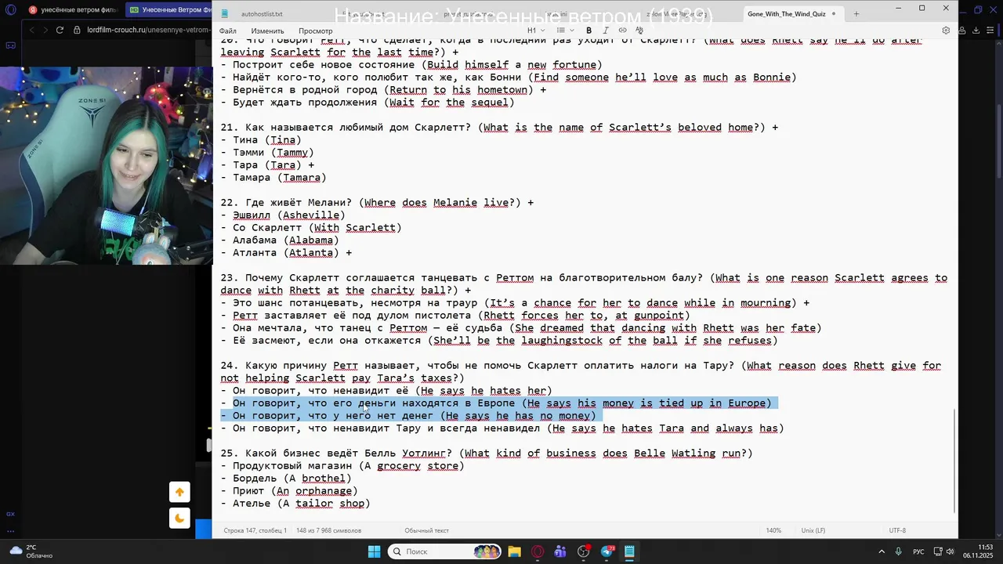1003x564 pixels.
Task: Open the Windows Start menu
Action: (x=374, y=551)
